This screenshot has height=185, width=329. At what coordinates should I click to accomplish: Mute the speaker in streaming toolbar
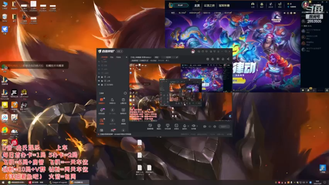click(x=193, y=126)
